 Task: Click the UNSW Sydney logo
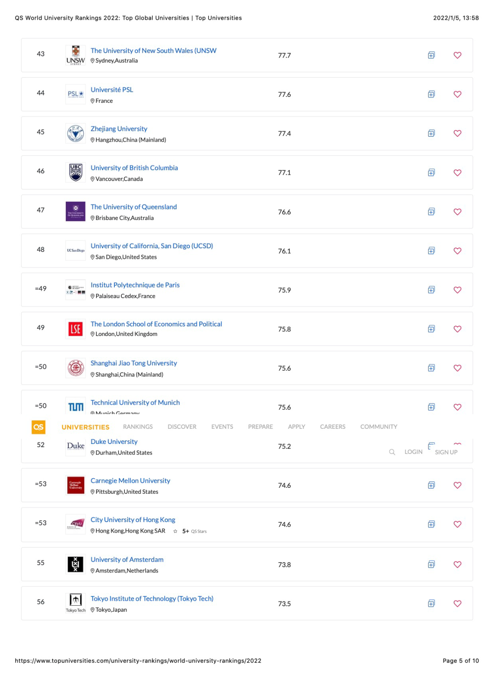pyautogui.click(x=75, y=55)
